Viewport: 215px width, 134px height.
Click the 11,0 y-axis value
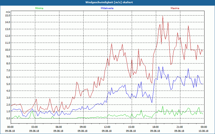click(x=8, y=43)
